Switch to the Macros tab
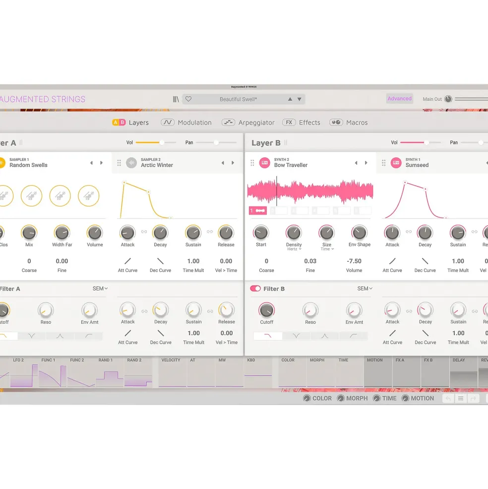Image resolution: width=488 pixels, height=489 pixels. coord(348,123)
